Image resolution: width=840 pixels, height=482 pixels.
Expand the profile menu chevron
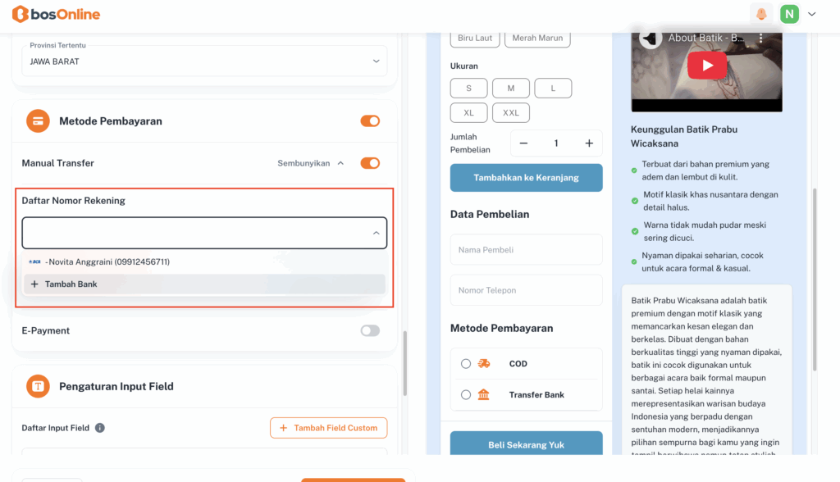812,14
